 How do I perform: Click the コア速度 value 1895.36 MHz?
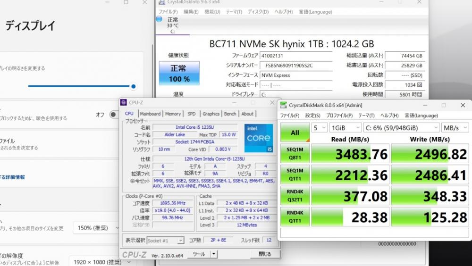point(172,203)
